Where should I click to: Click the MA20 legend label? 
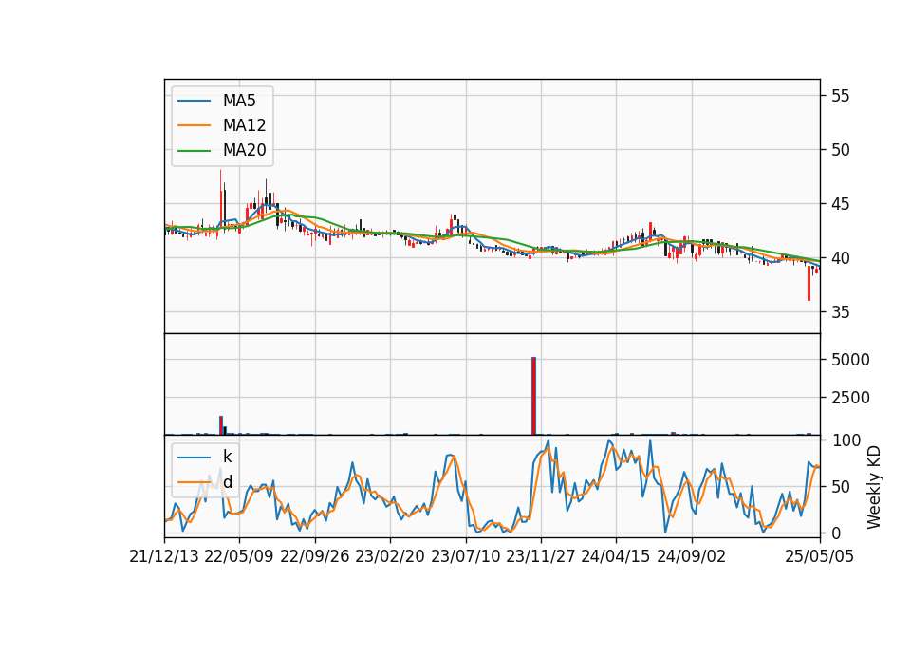244,150
